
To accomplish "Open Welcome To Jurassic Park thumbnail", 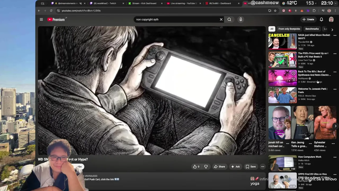I will (x=283, y=95).
